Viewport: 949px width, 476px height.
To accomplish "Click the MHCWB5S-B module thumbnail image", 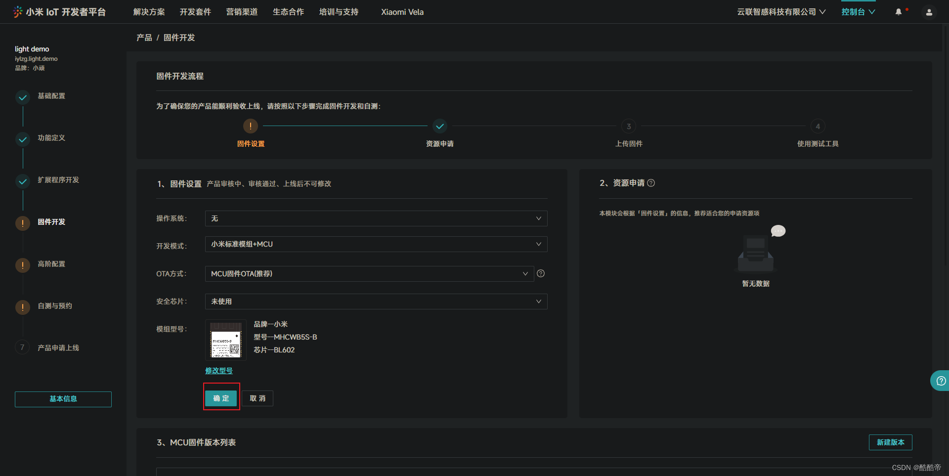I will click(226, 340).
